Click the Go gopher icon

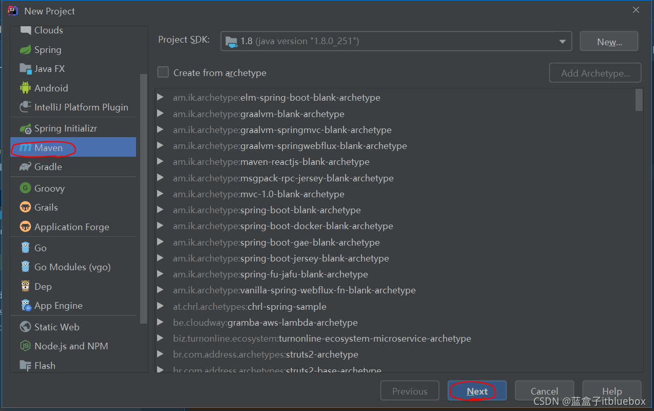pos(25,248)
